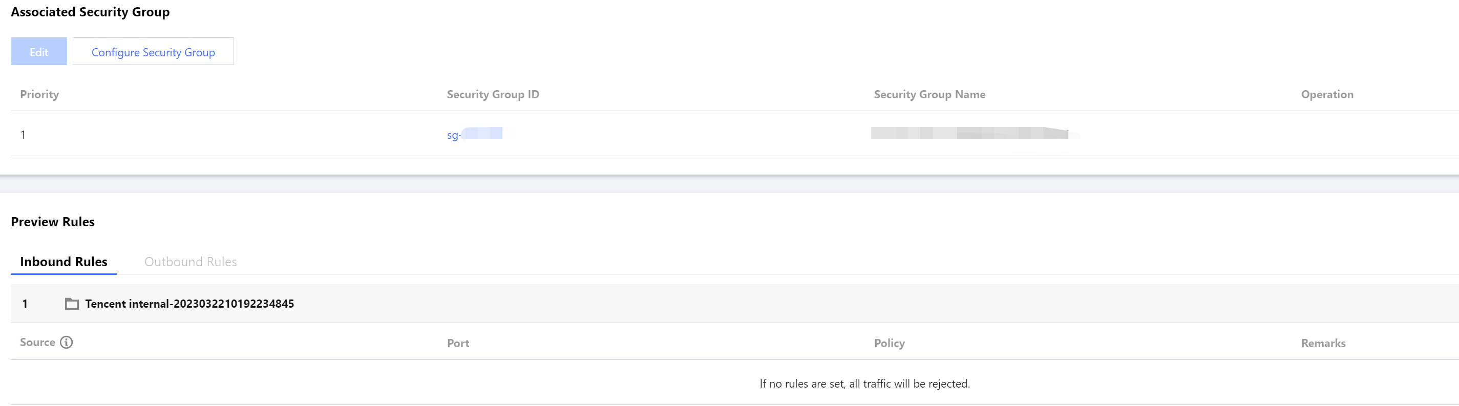Click the 'all traffic will be rejected' message

point(864,384)
